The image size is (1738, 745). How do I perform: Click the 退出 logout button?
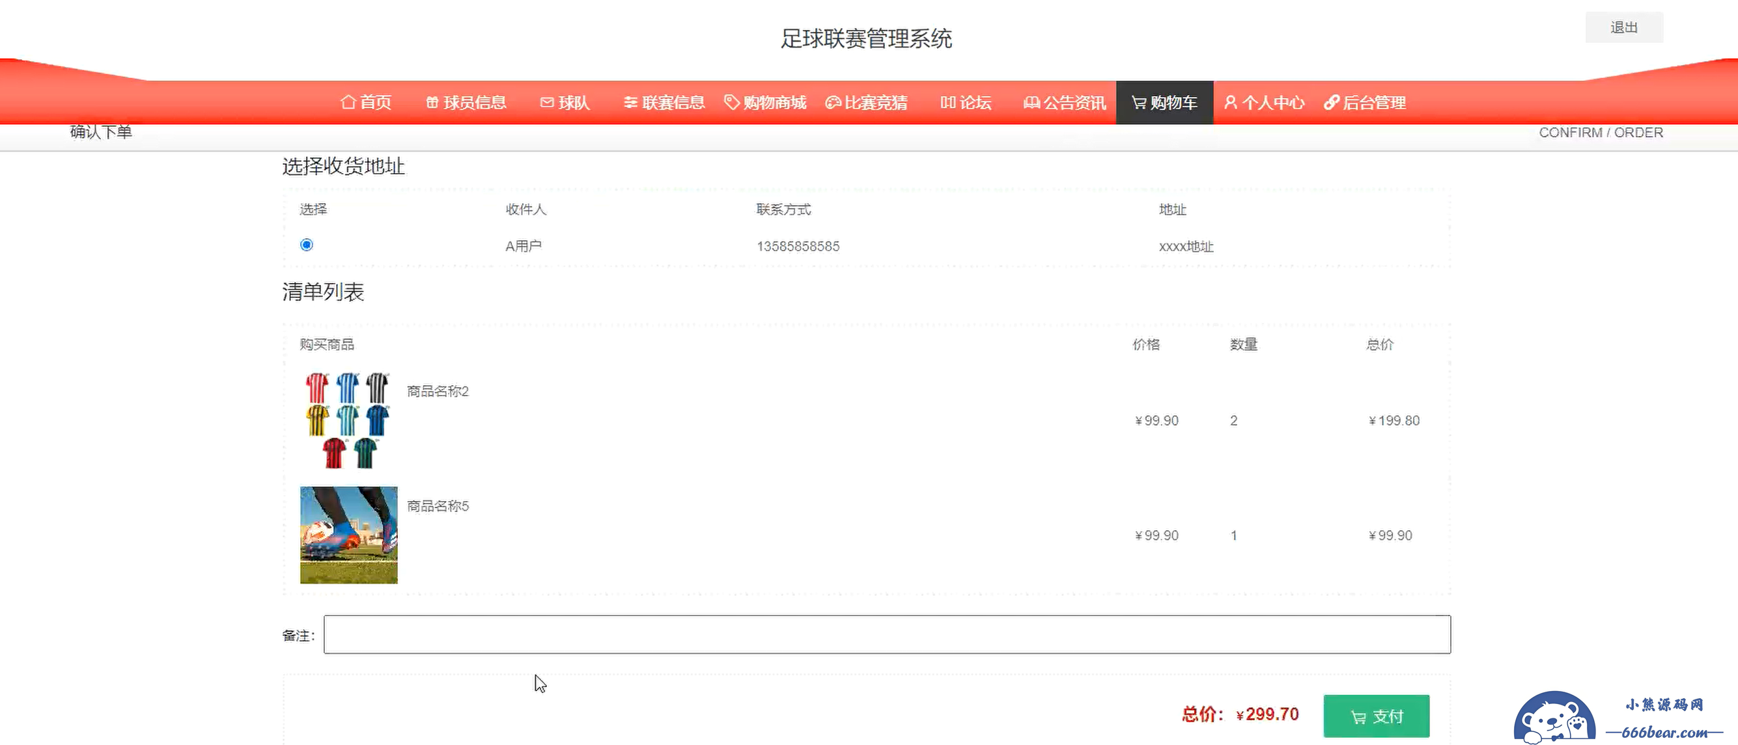tap(1624, 27)
